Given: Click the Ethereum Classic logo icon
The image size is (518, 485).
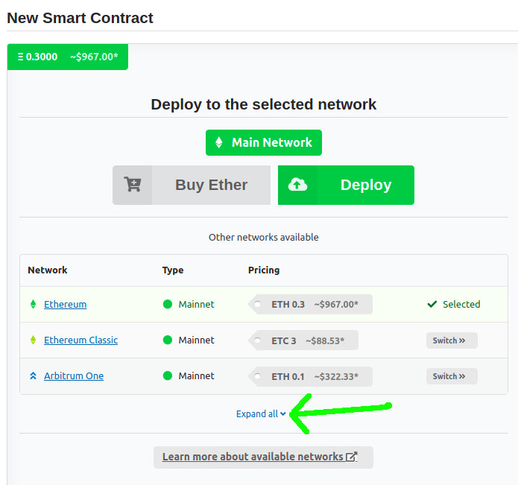Looking at the screenshot, I should point(33,340).
